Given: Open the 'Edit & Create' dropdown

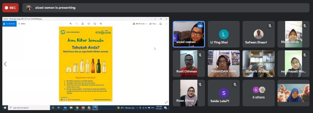Looking at the screenshot, I should [140, 24].
